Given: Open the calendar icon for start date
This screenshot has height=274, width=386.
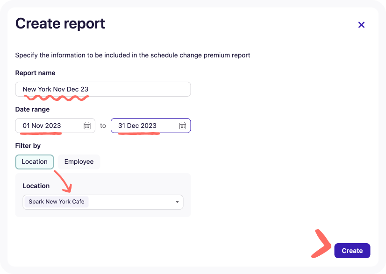Looking at the screenshot, I should tap(87, 125).
